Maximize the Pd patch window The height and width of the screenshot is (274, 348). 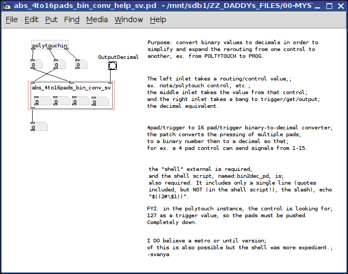[x=330, y=6]
